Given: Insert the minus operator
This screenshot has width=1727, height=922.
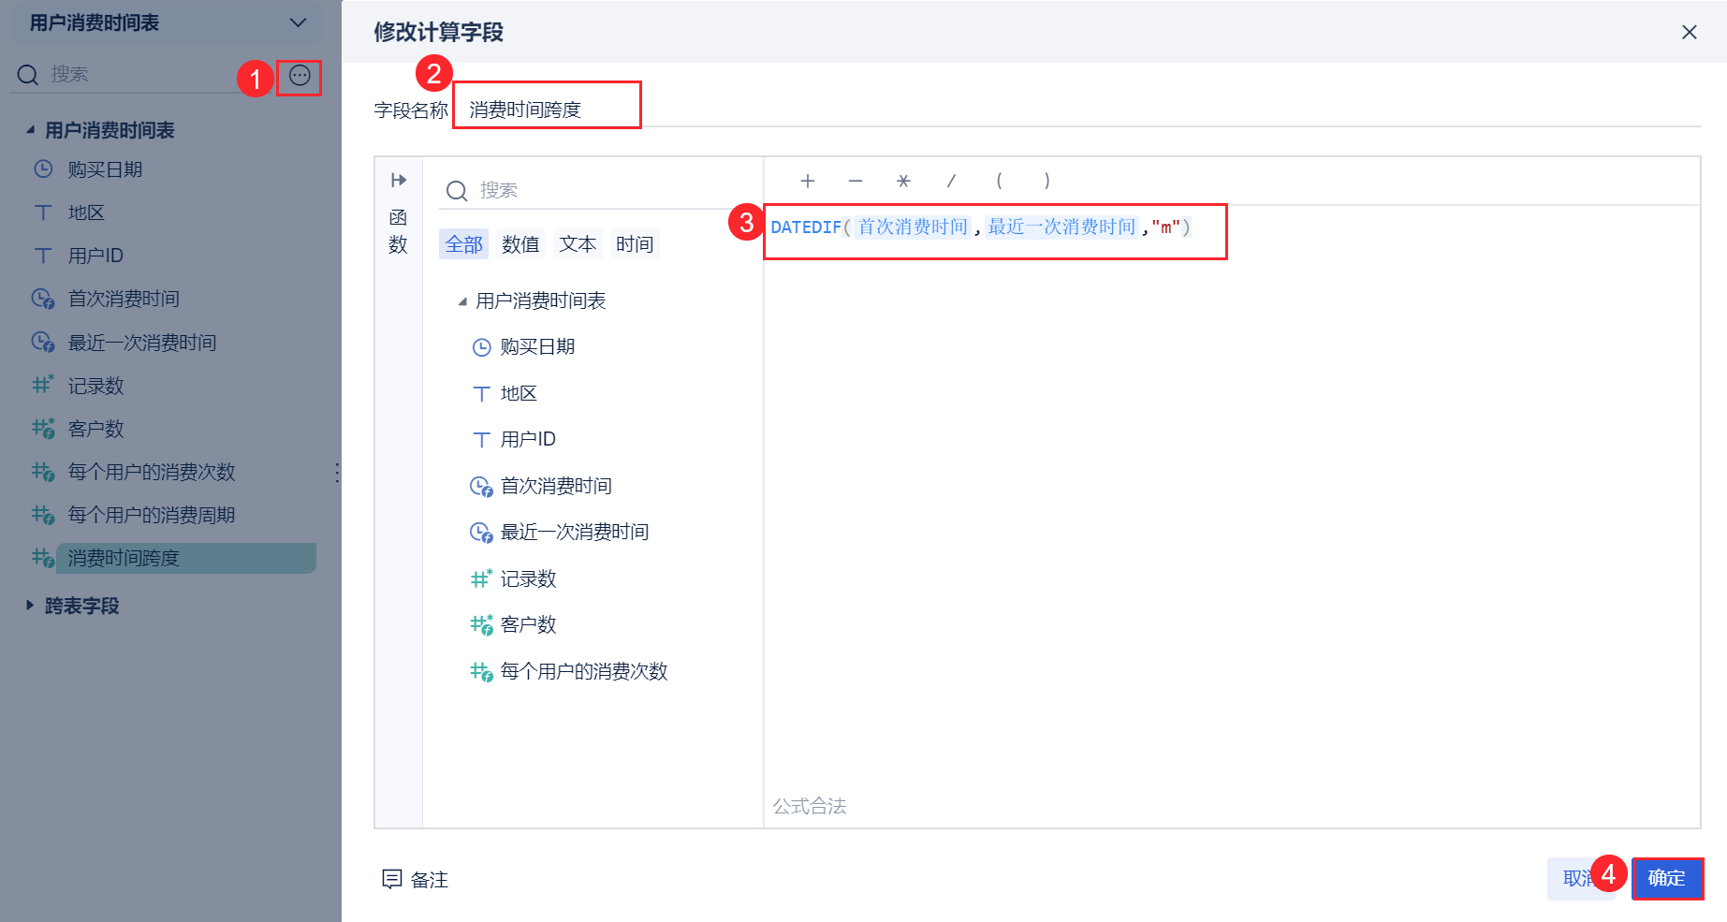Looking at the screenshot, I should tap(856, 181).
